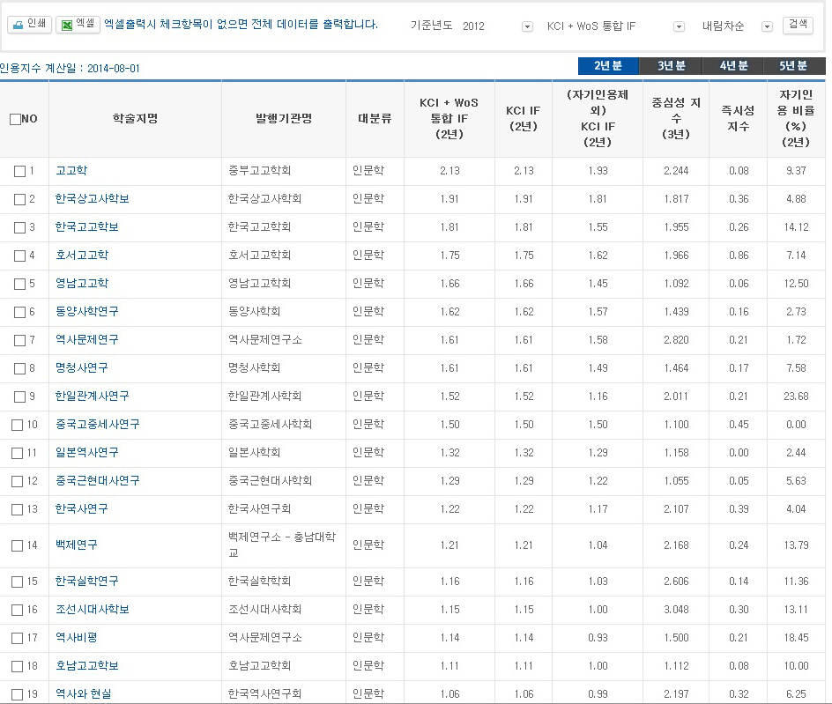The width and height of the screenshot is (832, 704).
Task: Open the 고고학 journal link
Action: [71, 170]
